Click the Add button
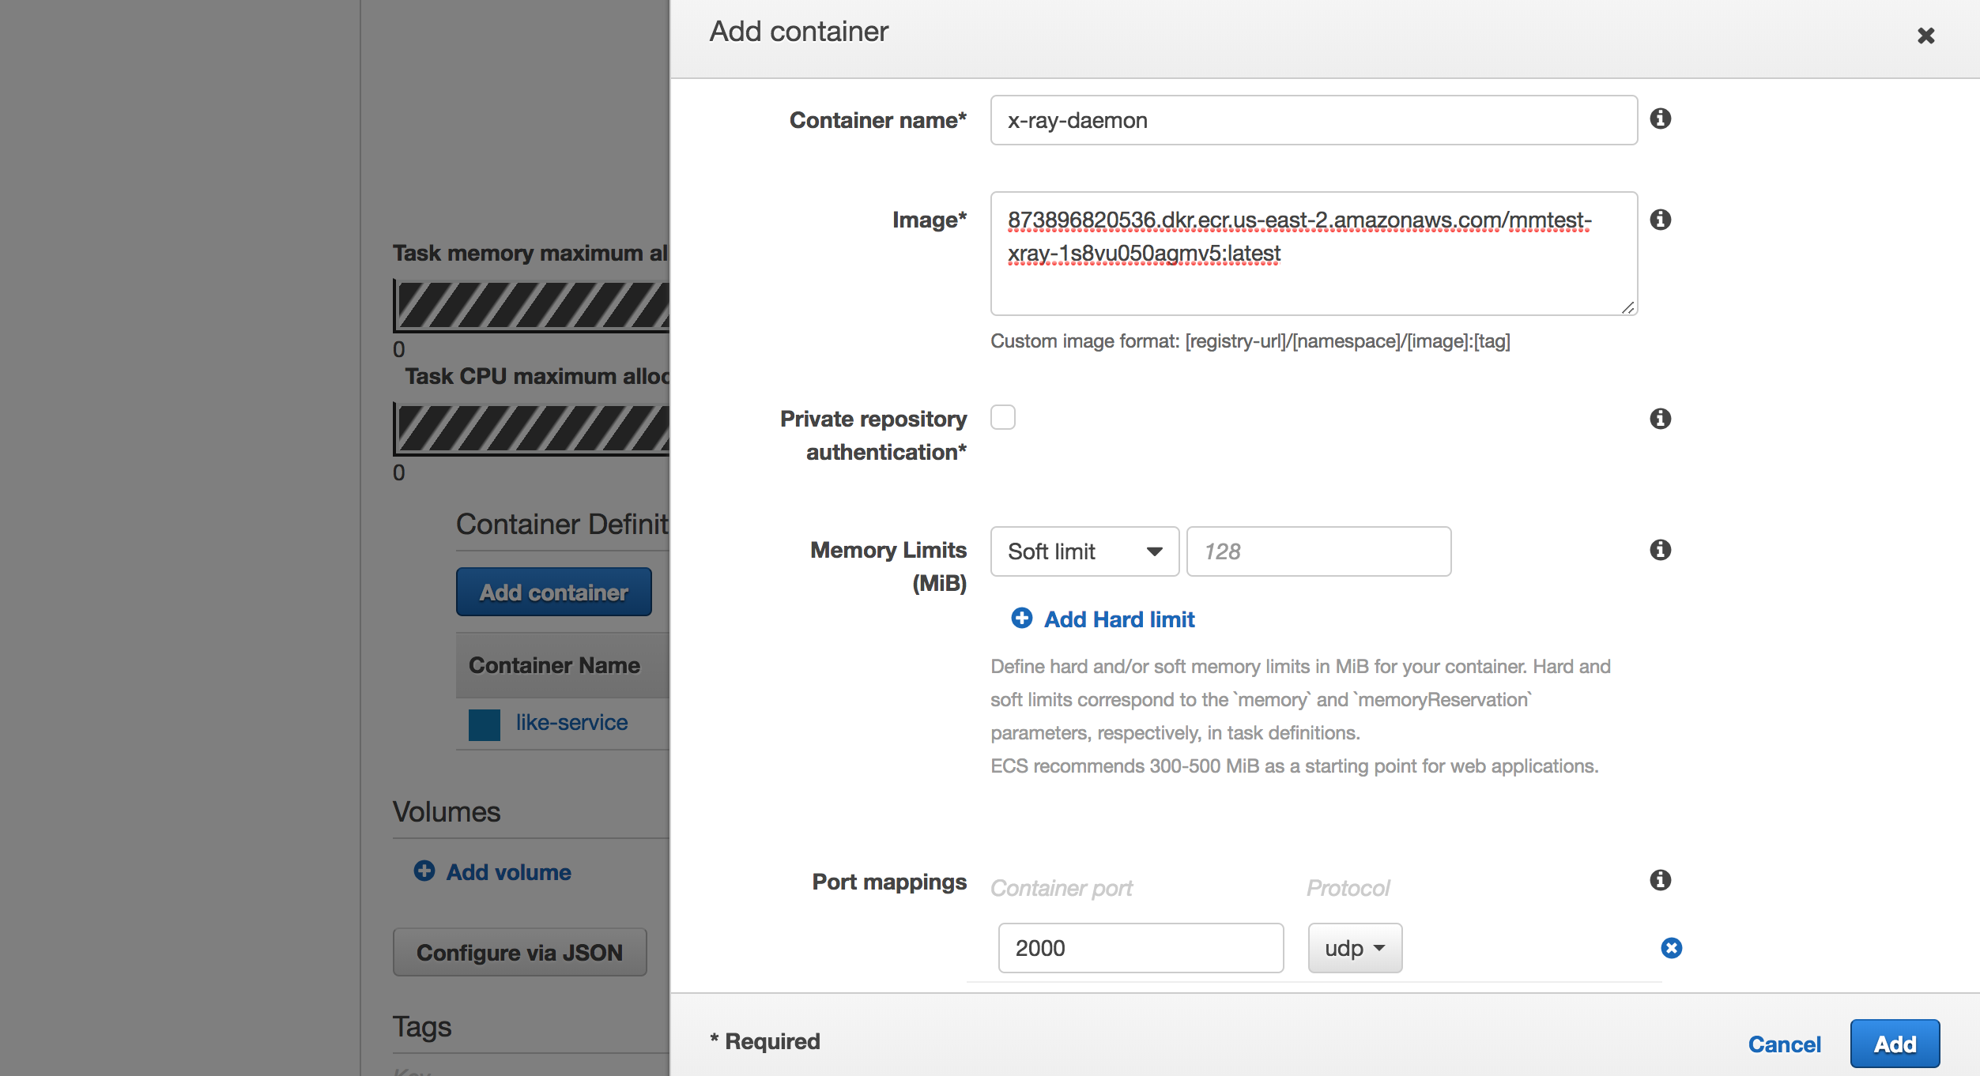Image resolution: width=1980 pixels, height=1076 pixels. pos(1895,1044)
